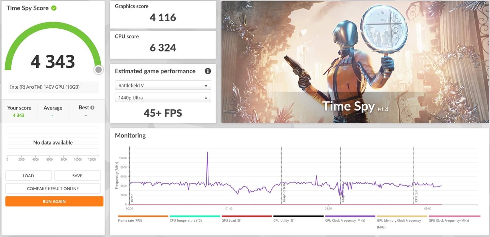Click the 05:00 time label on the chart
This screenshot has height=237, width=490.
(x=428, y=208)
